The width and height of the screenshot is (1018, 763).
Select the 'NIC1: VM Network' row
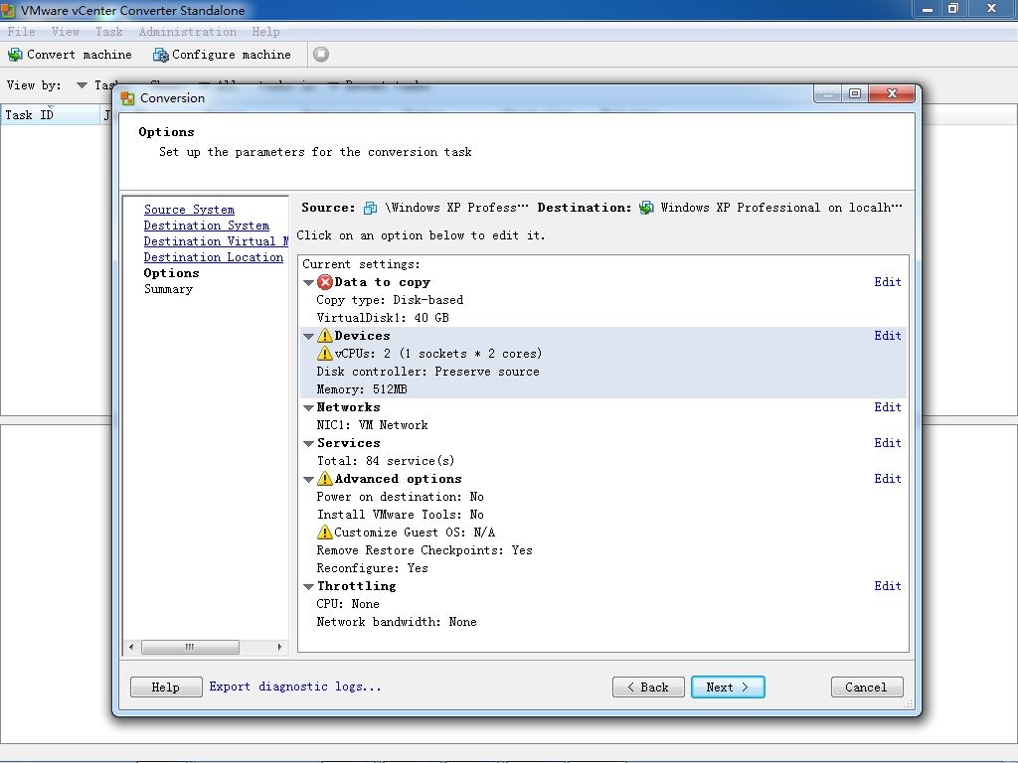coord(372,425)
